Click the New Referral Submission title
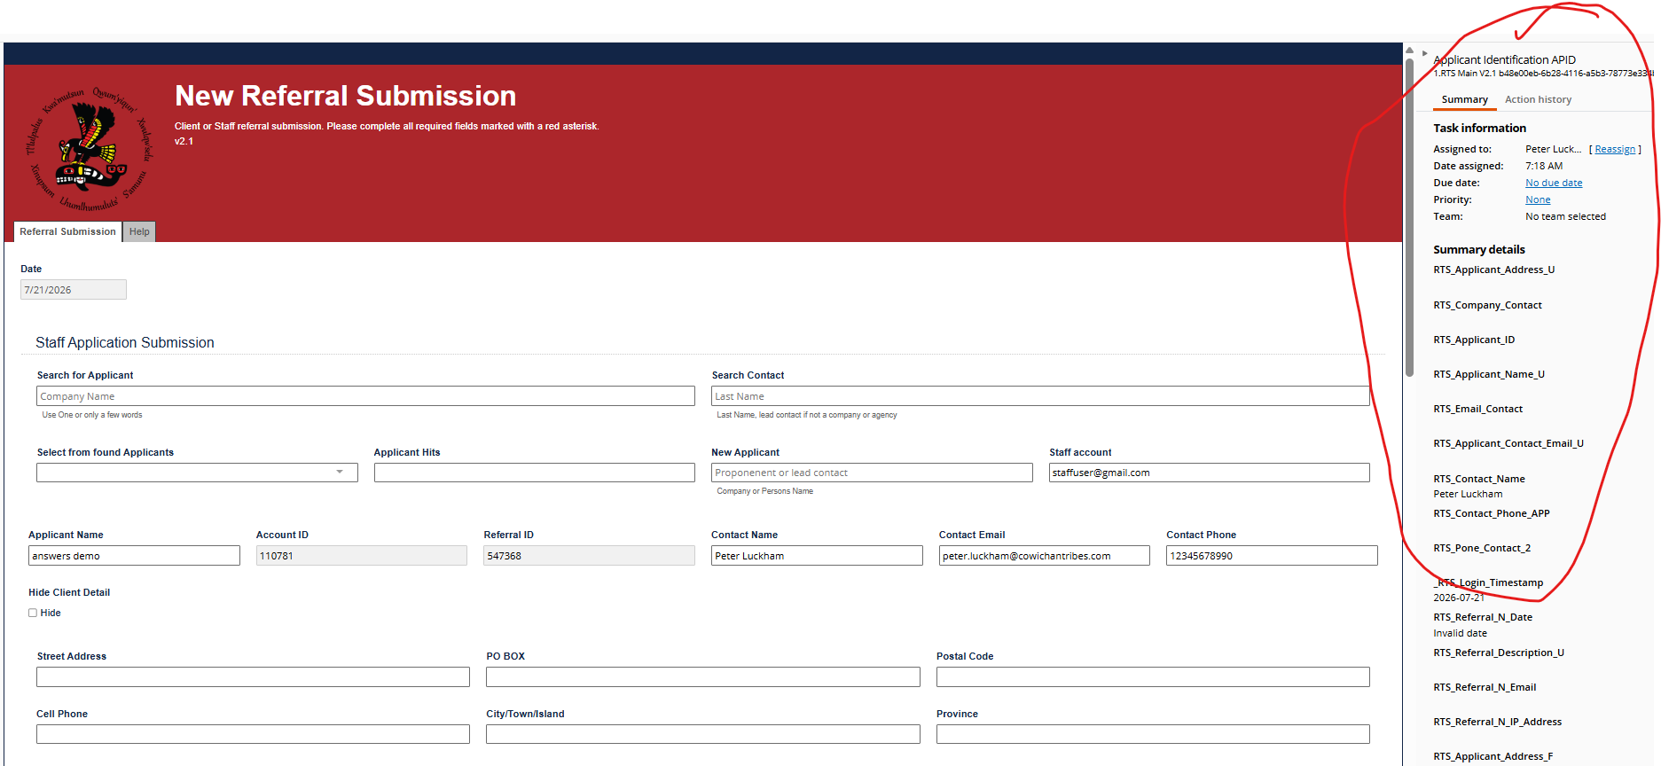 tap(345, 96)
